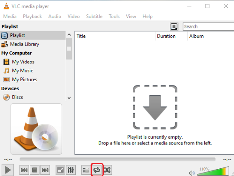Minimize the VLC window

point(189,6)
